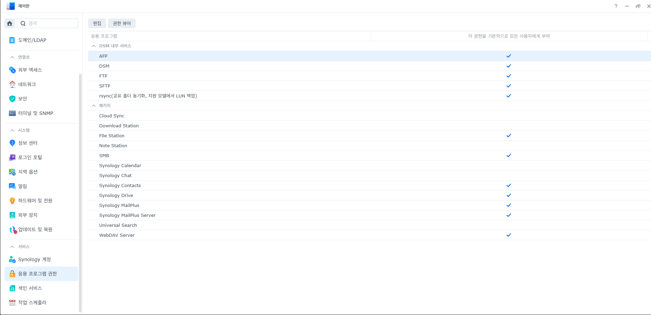The width and height of the screenshot is (651, 315).
Task: Select the Note Station row
Action: click(x=370, y=145)
